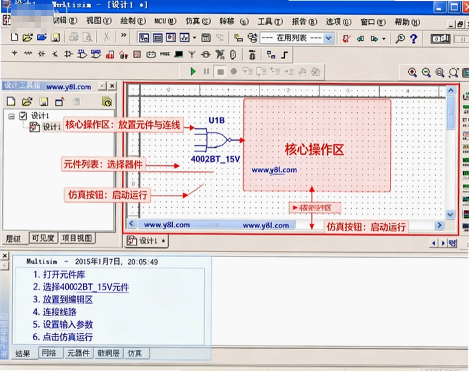This screenshot has height=371, width=469.
Task: Zoom in on the schematic
Action: [412, 72]
